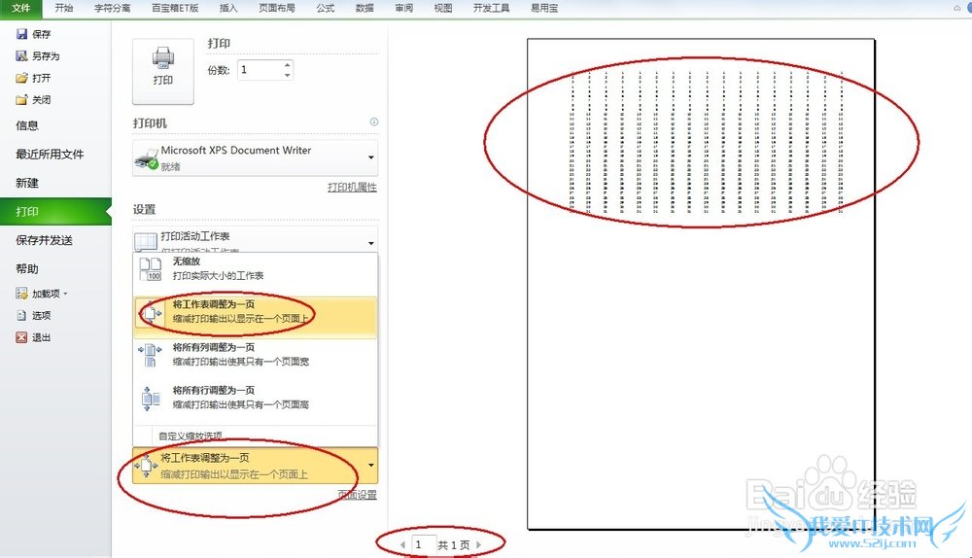
Task: Open the printer properties link
Action: click(x=352, y=188)
